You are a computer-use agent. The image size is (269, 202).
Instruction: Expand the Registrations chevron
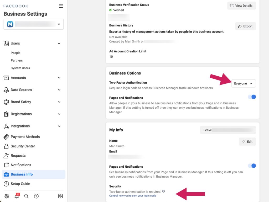[59, 114]
